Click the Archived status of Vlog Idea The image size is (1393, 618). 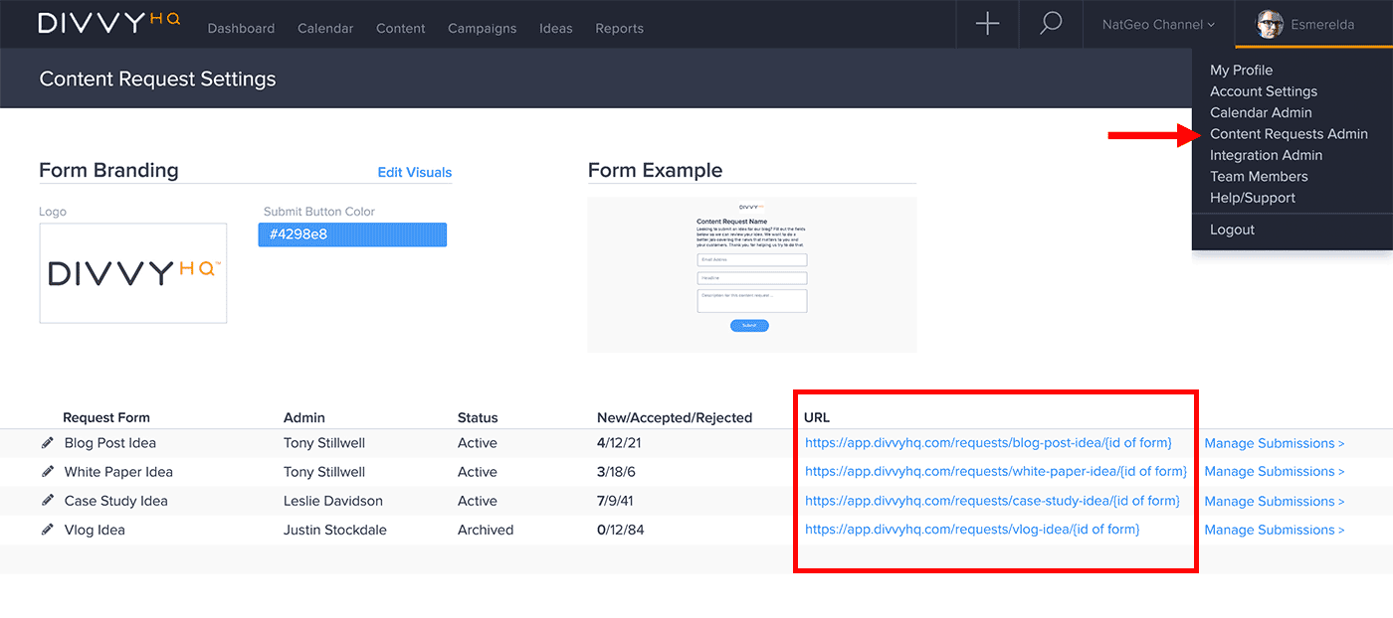[x=486, y=530]
